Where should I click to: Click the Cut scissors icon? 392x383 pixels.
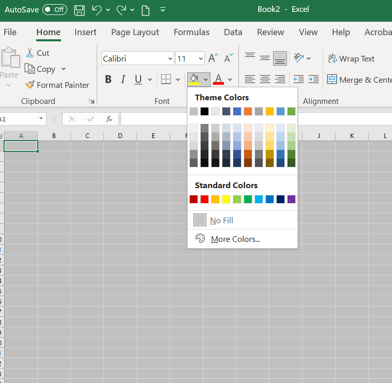click(29, 53)
